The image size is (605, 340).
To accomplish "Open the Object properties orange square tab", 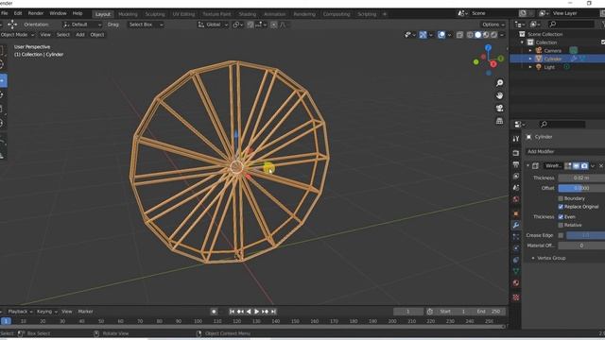I will pyautogui.click(x=516, y=213).
